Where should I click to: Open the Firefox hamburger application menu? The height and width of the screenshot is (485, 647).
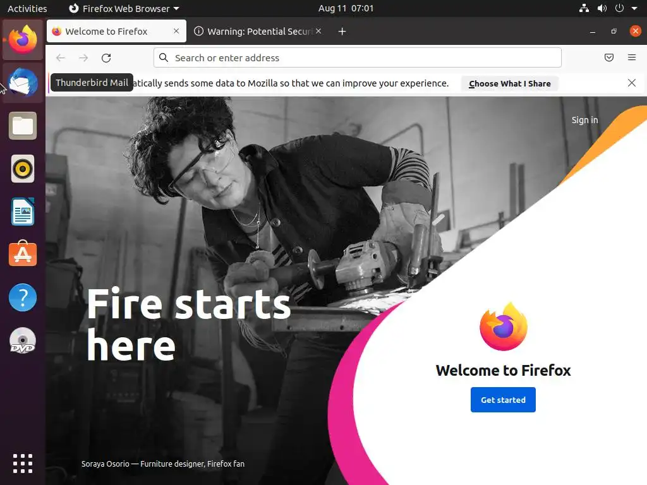(631, 57)
